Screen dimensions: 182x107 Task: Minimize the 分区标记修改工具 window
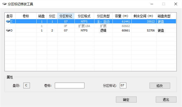point(152,4)
